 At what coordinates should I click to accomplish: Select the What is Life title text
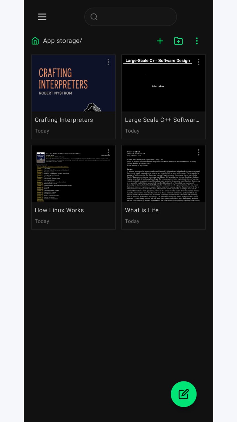click(x=142, y=210)
